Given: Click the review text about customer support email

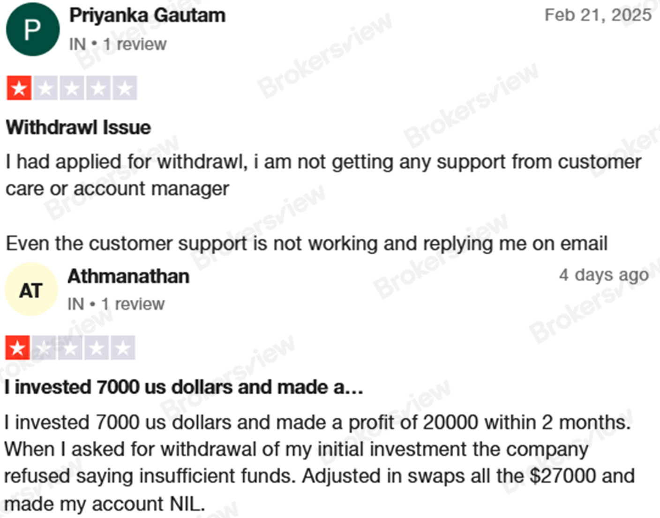Looking at the screenshot, I should click(306, 244).
